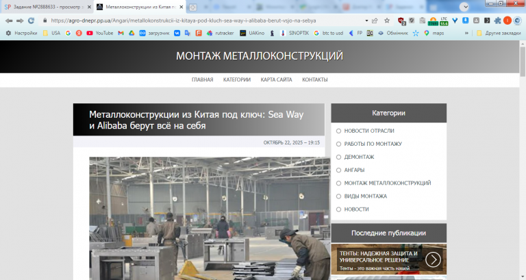This screenshot has height=280, width=526.
Task: Select the ВИДЫ МОНТАЖА category
Action: (x=365, y=196)
